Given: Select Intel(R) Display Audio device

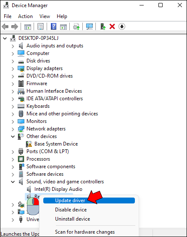Looking at the screenshot, I should (x=58, y=189).
